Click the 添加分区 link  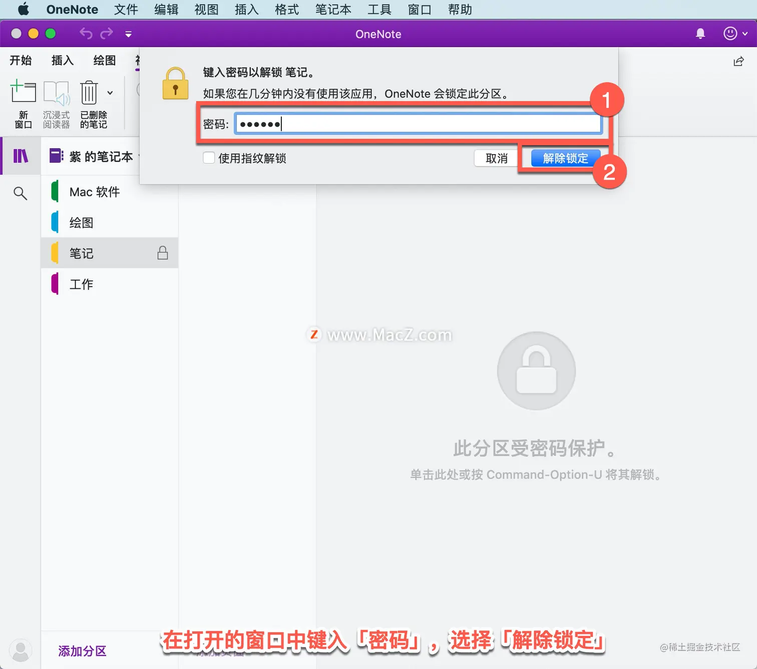(83, 651)
